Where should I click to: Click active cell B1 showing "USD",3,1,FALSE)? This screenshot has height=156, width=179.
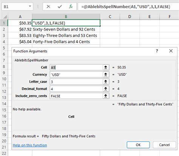pos(66,23)
